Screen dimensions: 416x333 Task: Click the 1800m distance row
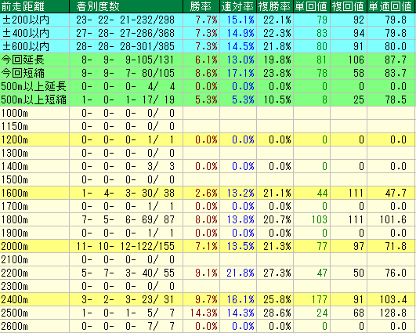208,219
